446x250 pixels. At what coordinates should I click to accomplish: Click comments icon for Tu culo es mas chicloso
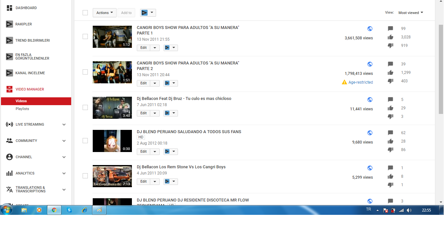pyautogui.click(x=390, y=100)
